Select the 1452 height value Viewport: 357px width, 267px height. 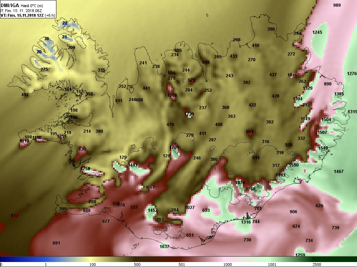click(152, 210)
